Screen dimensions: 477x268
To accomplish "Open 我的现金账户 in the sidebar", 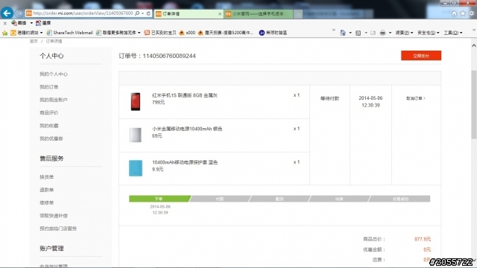I will click(54, 100).
